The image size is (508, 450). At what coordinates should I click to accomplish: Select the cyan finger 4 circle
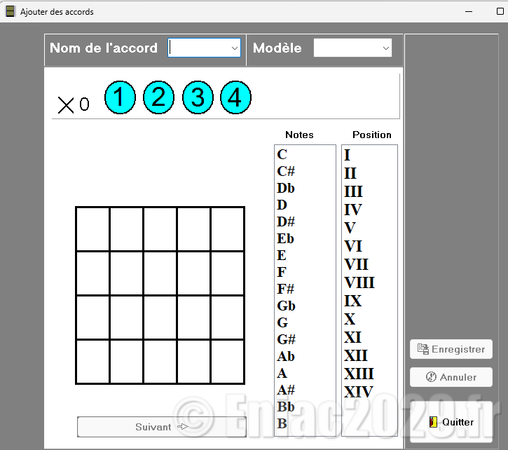pos(235,98)
